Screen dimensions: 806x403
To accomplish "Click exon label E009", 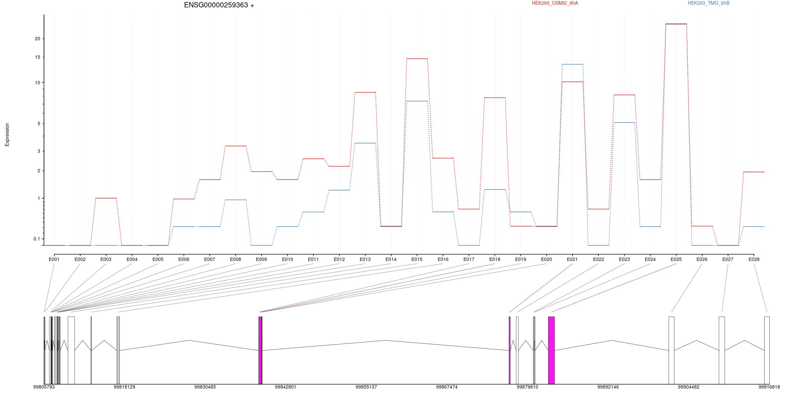I will [x=261, y=259].
